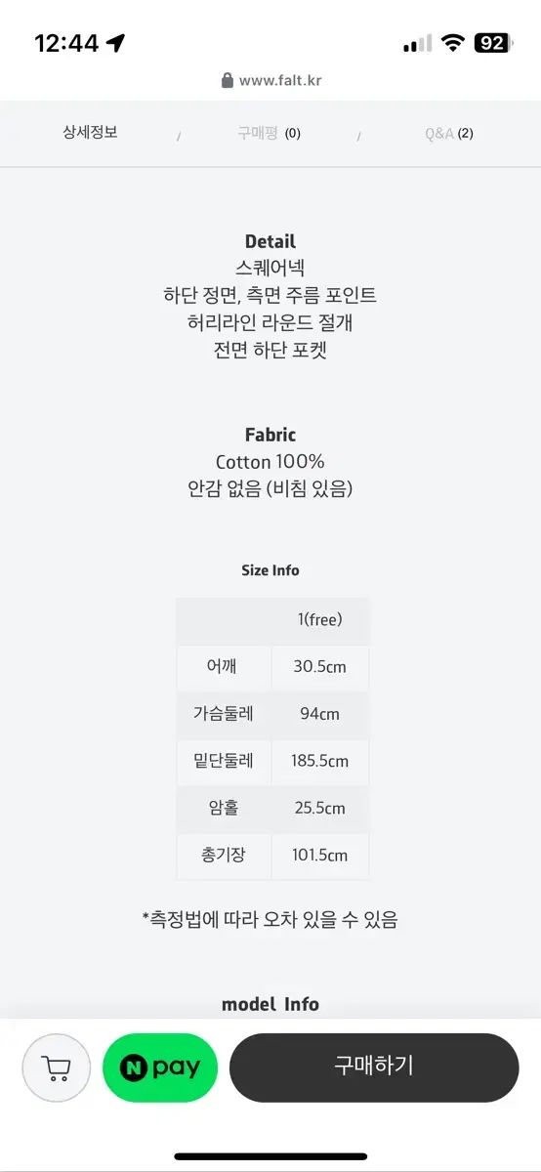Pay with the green N pay button

(x=160, y=1067)
